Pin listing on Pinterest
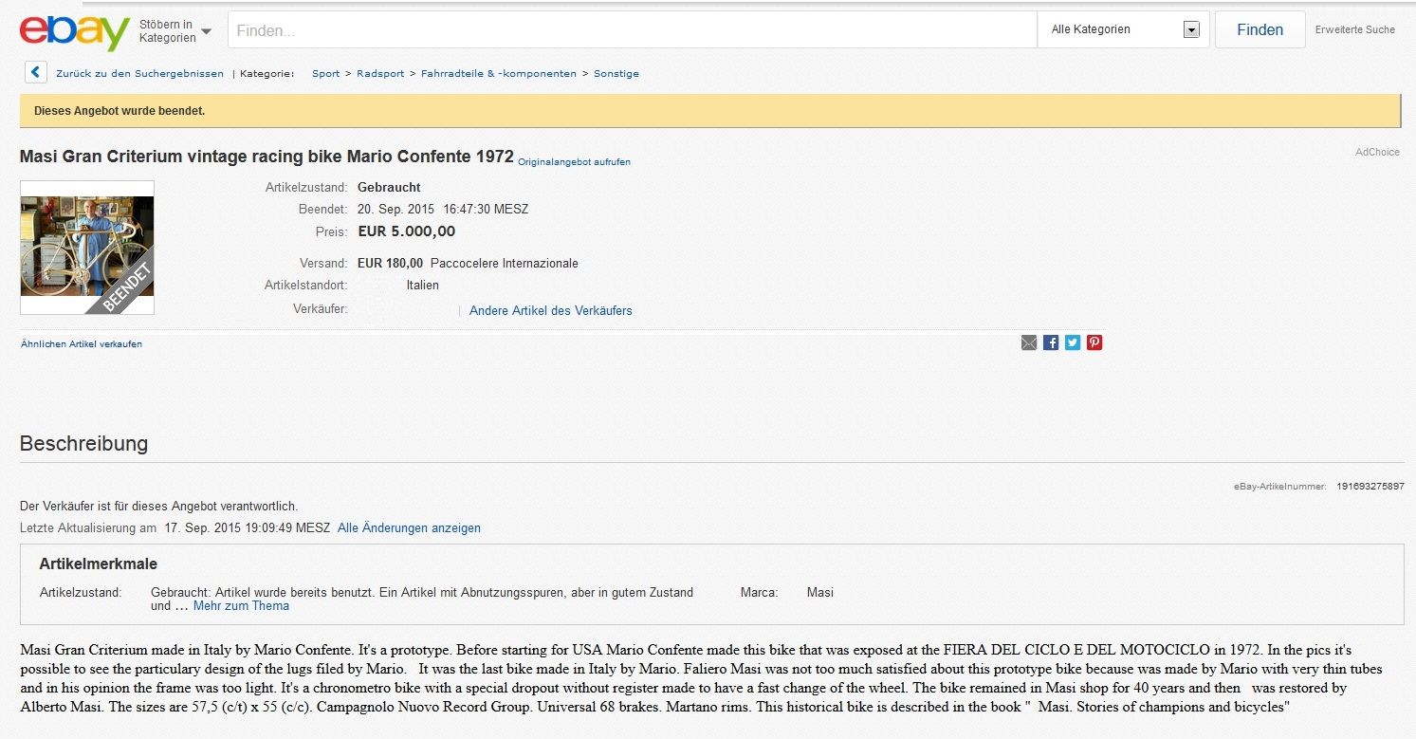The width and height of the screenshot is (1416, 739). (x=1094, y=342)
